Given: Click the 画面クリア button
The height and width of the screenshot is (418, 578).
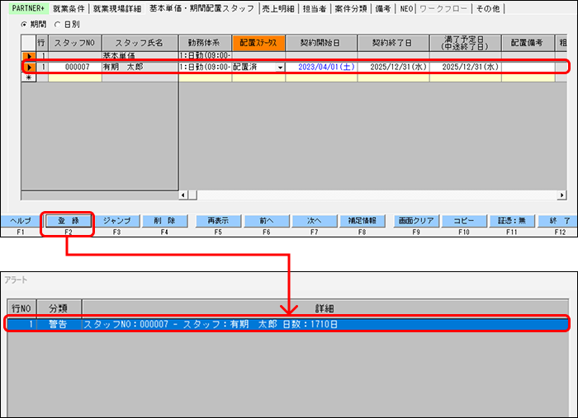Looking at the screenshot, I should (416, 221).
